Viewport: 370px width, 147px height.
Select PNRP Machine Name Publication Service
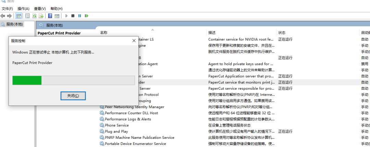[139, 137]
